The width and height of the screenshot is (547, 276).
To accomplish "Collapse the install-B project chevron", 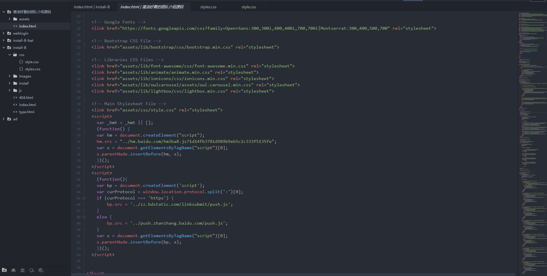I will click(4, 48).
